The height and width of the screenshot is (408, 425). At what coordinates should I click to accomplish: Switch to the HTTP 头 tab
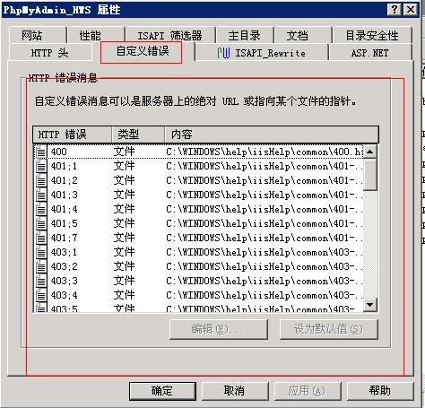pyautogui.click(x=50, y=53)
